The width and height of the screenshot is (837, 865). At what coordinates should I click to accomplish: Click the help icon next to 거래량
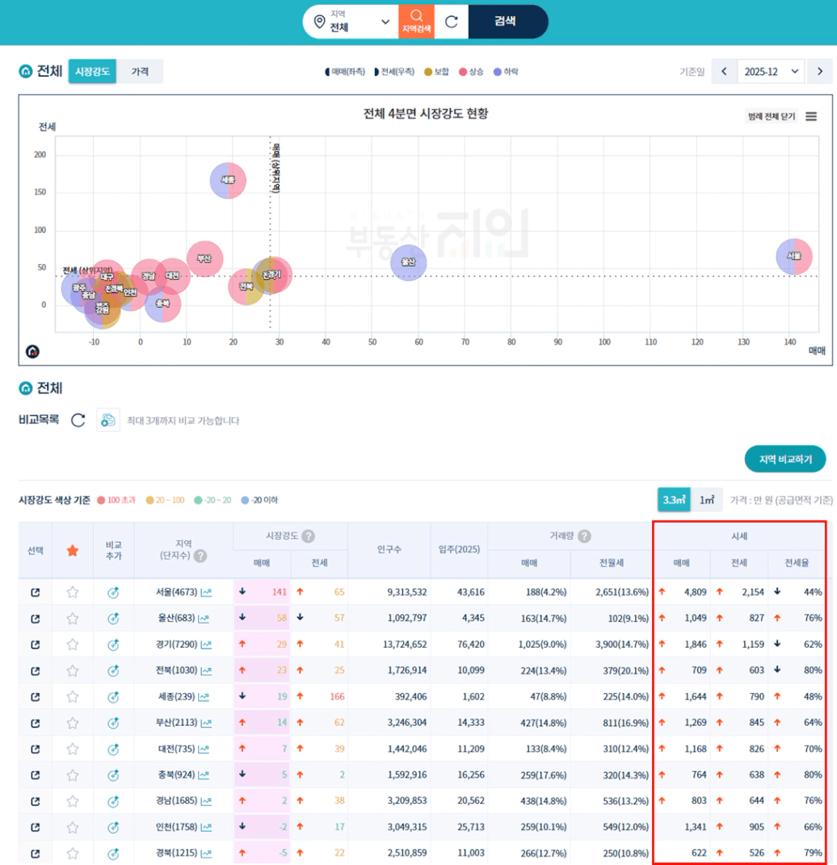click(x=584, y=536)
